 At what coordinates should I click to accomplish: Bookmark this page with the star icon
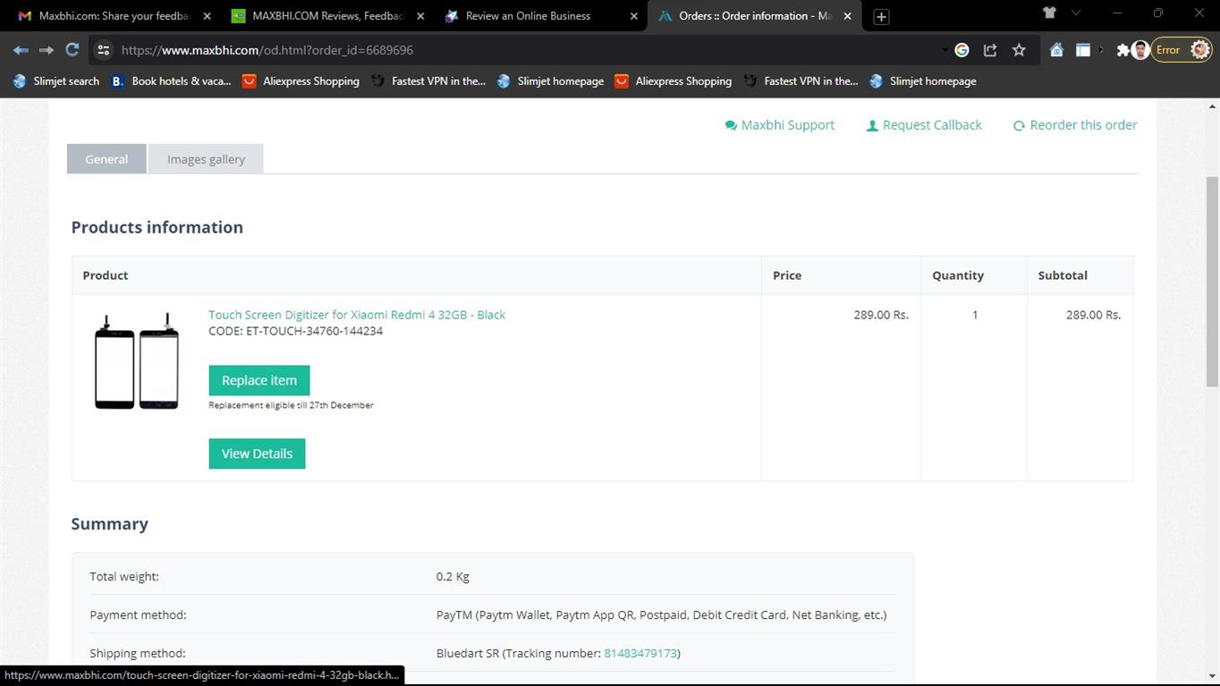(x=1019, y=50)
